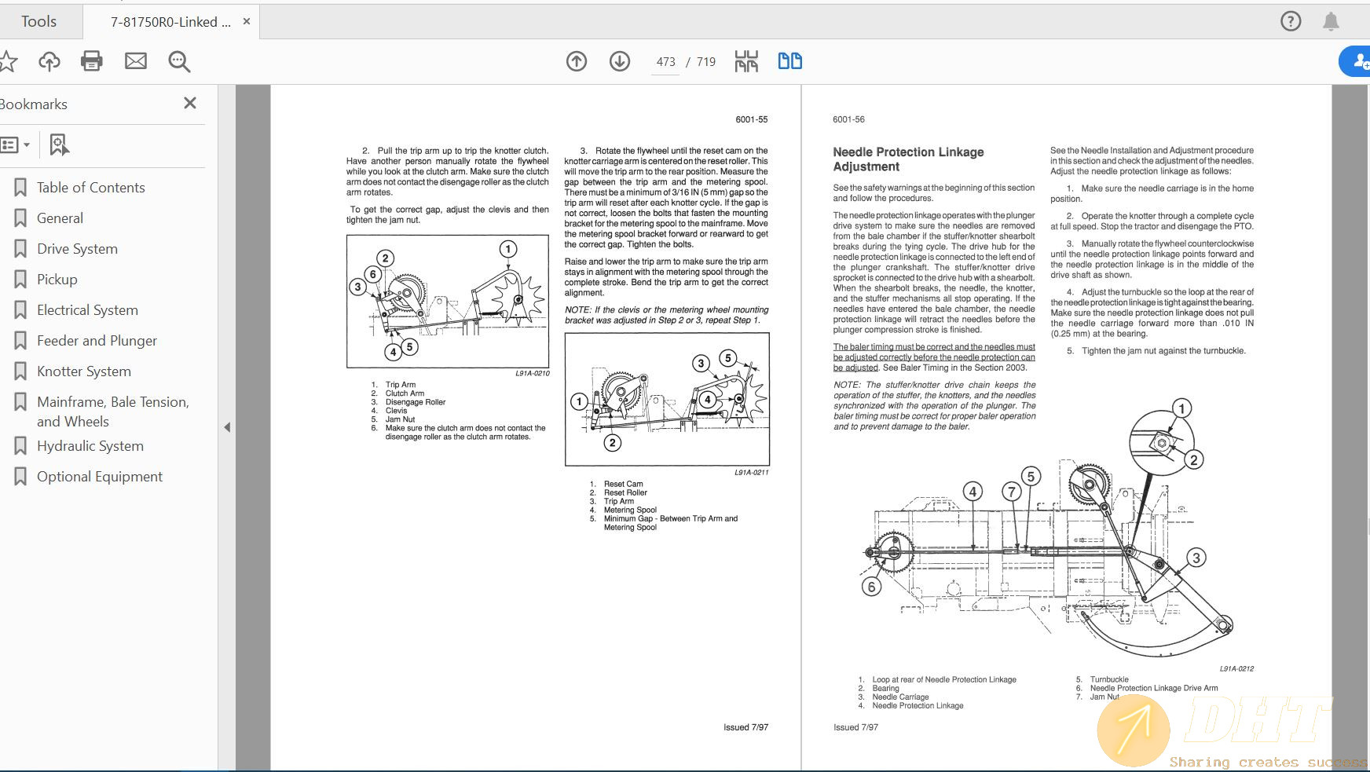
Task: Open the Table of Contents bookmark
Action: click(x=91, y=188)
